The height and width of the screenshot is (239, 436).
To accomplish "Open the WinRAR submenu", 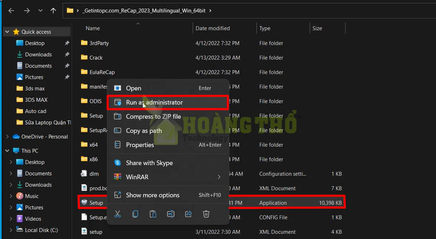I will [x=167, y=177].
